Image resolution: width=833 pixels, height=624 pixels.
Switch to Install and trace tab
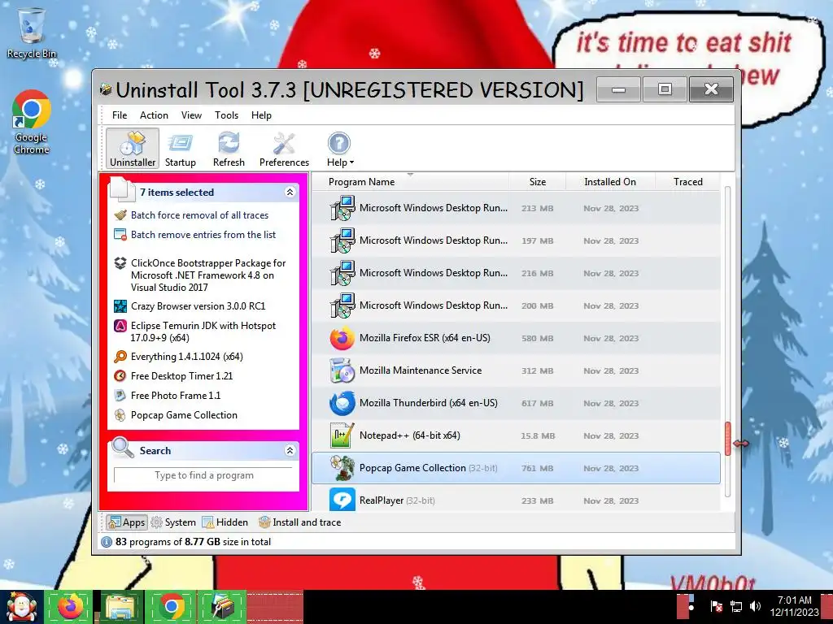coord(299,522)
